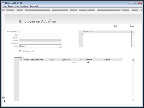The height and width of the screenshot is (108, 144).
Task: Click the checkmark icon in toolbar
Action: tap(130, 10)
